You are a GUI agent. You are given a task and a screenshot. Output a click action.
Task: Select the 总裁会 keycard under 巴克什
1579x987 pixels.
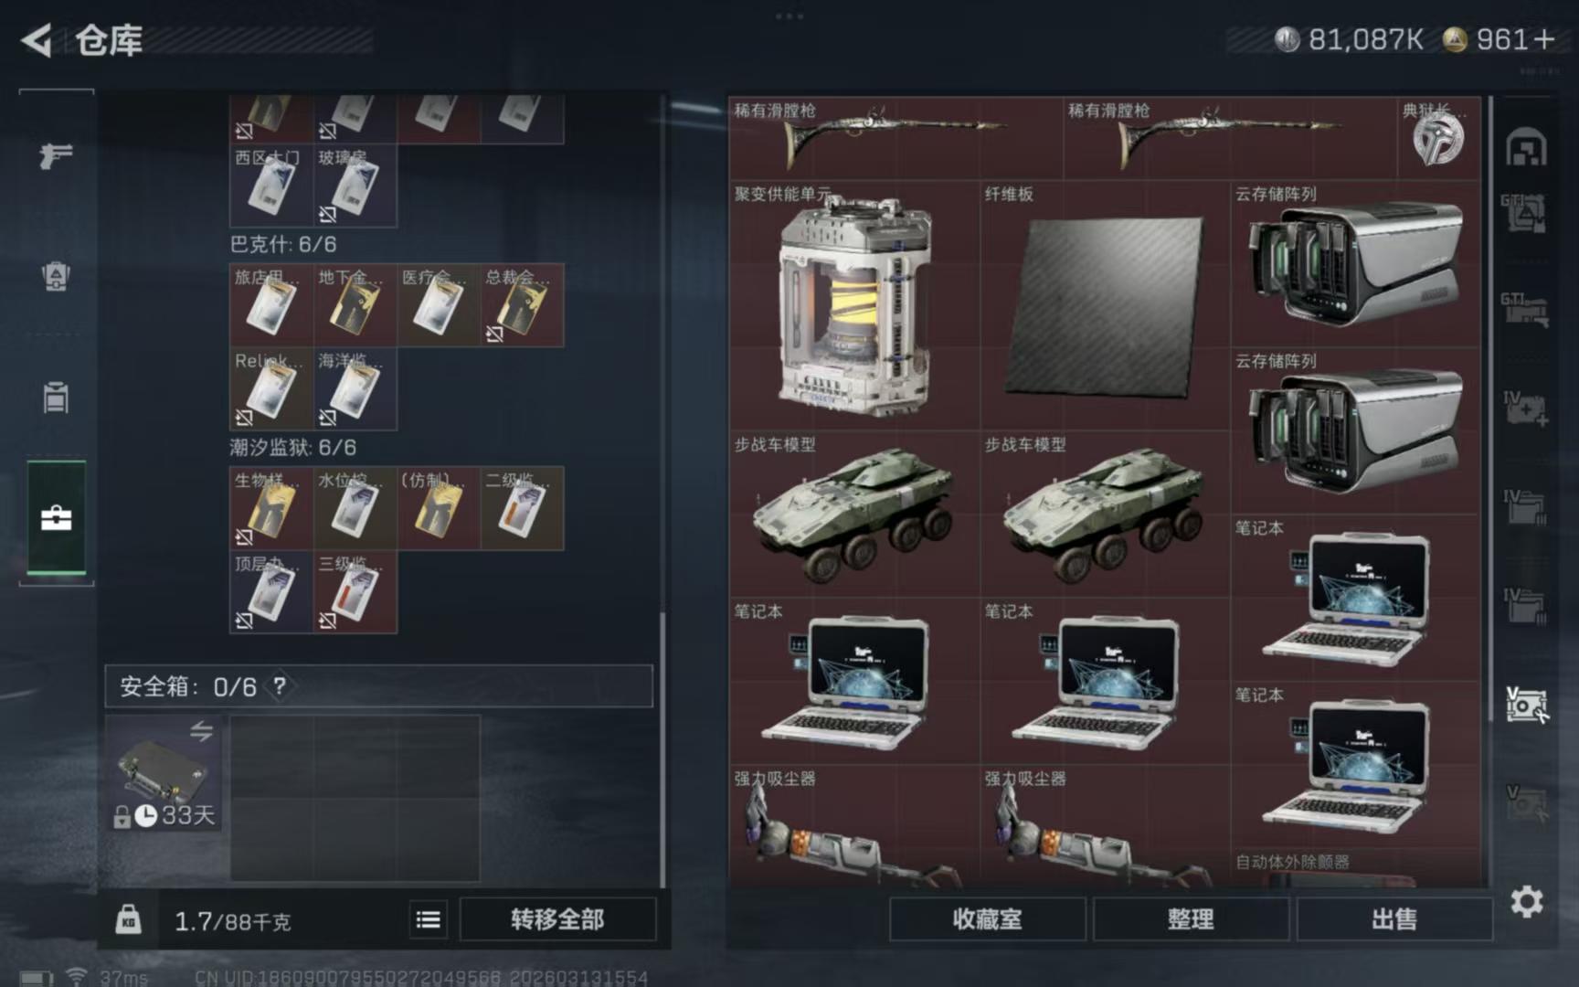coord(522,305)
